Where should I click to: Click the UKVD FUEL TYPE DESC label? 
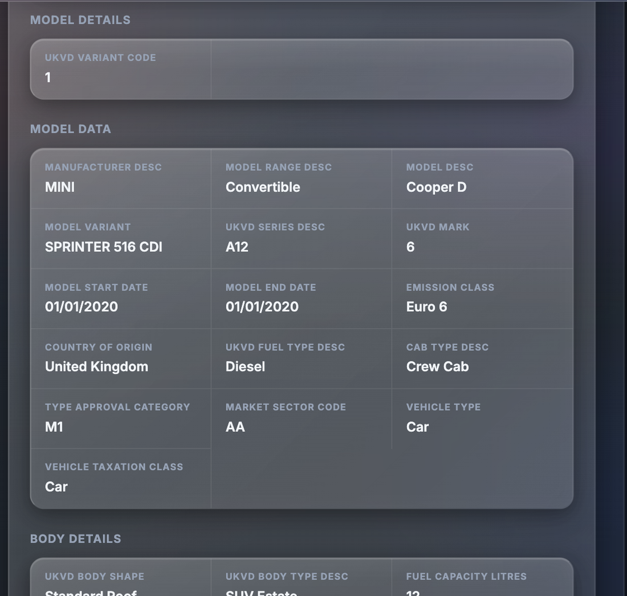tap(285, 348)
